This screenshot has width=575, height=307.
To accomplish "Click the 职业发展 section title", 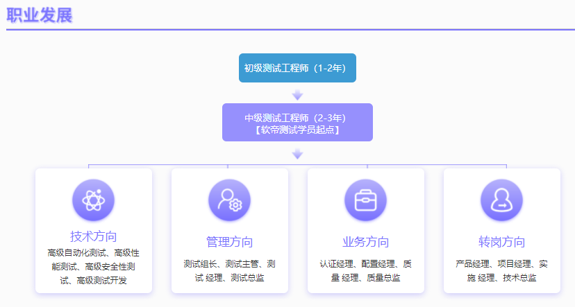I will point(40,15).
